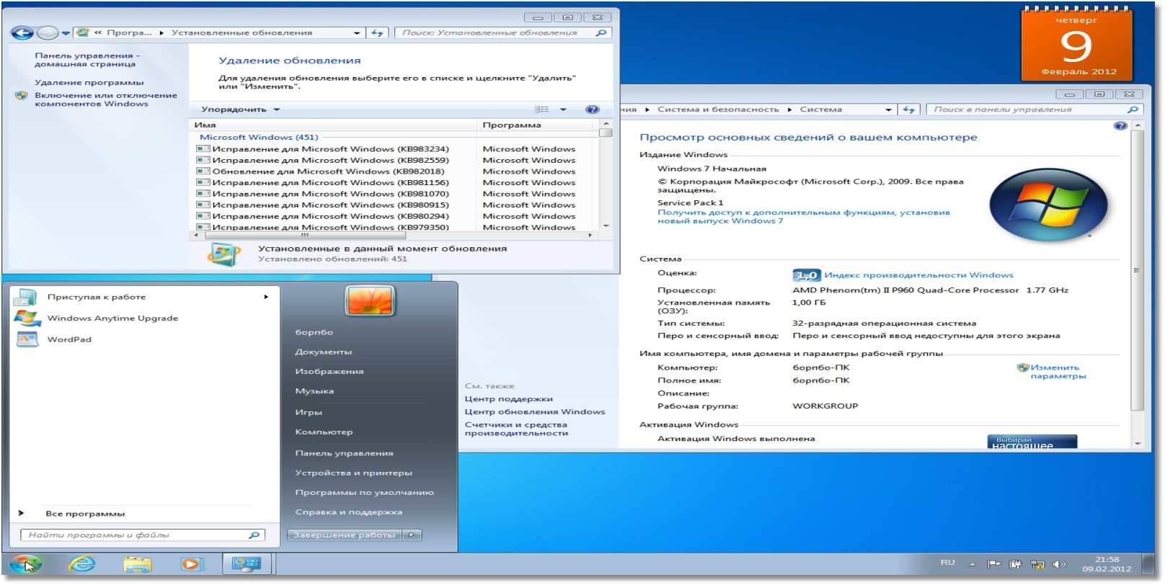This screenshot has height=585, width=1165.
Task: Change view using the view icon in updates toolbar
Action: pyautogui.click(x=542, y=110)
